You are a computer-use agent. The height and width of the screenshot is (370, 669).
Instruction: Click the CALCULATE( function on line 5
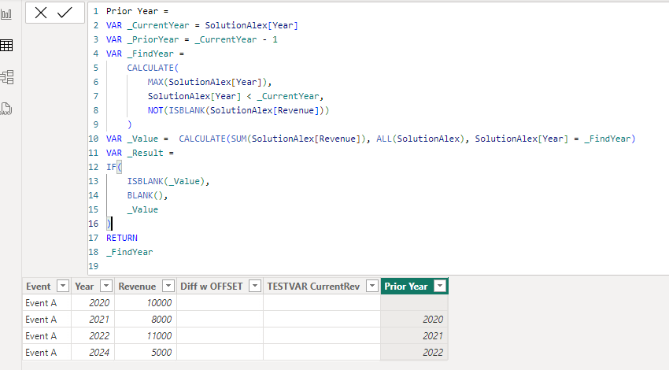tap(153, 68)
